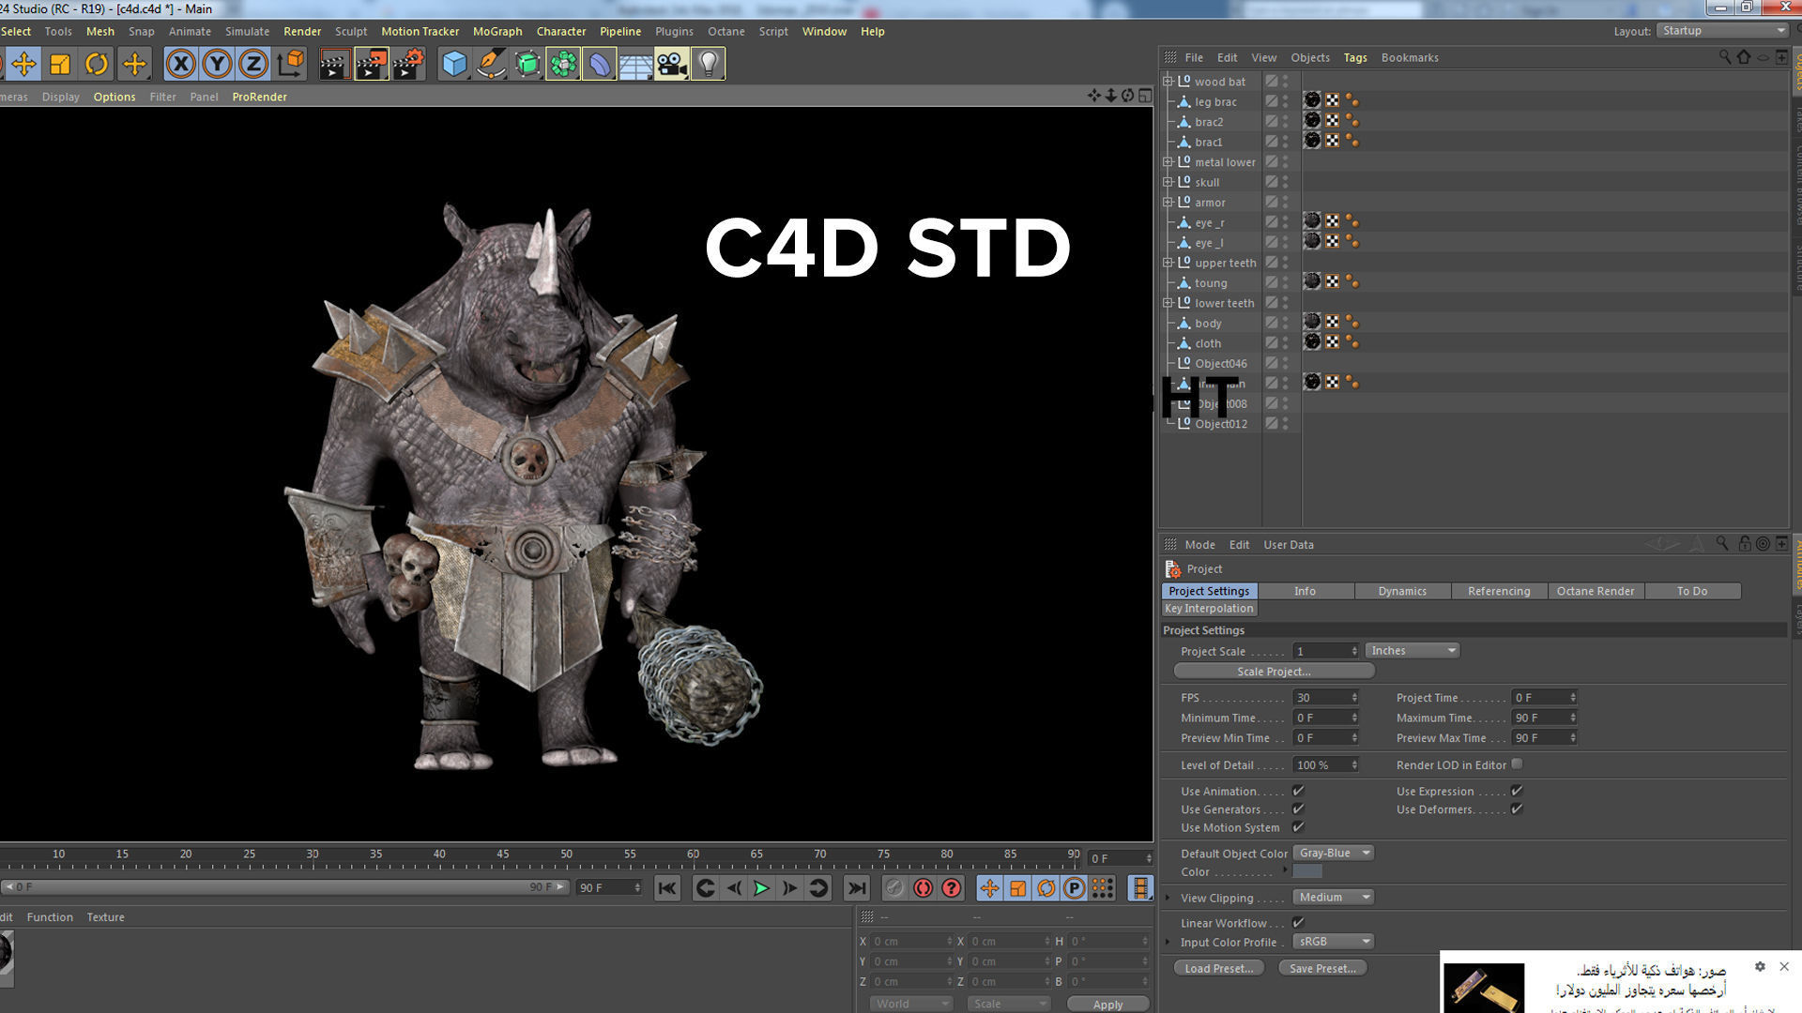The height and width of the screenshot is (1013, 1802).
Task: Click the default Color swatch
Action: (x=1307, y=871)
